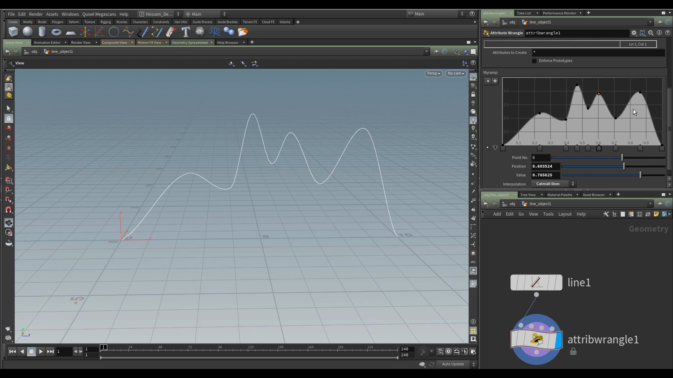Screen dimensions: 673x378
Task: Open the File menu
Action: click(x=11, y=14)
